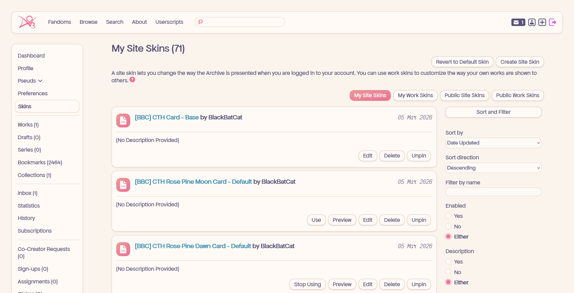Open the inbox envelope icon with 1 message
574x293 pixels.
coord(518,22)
